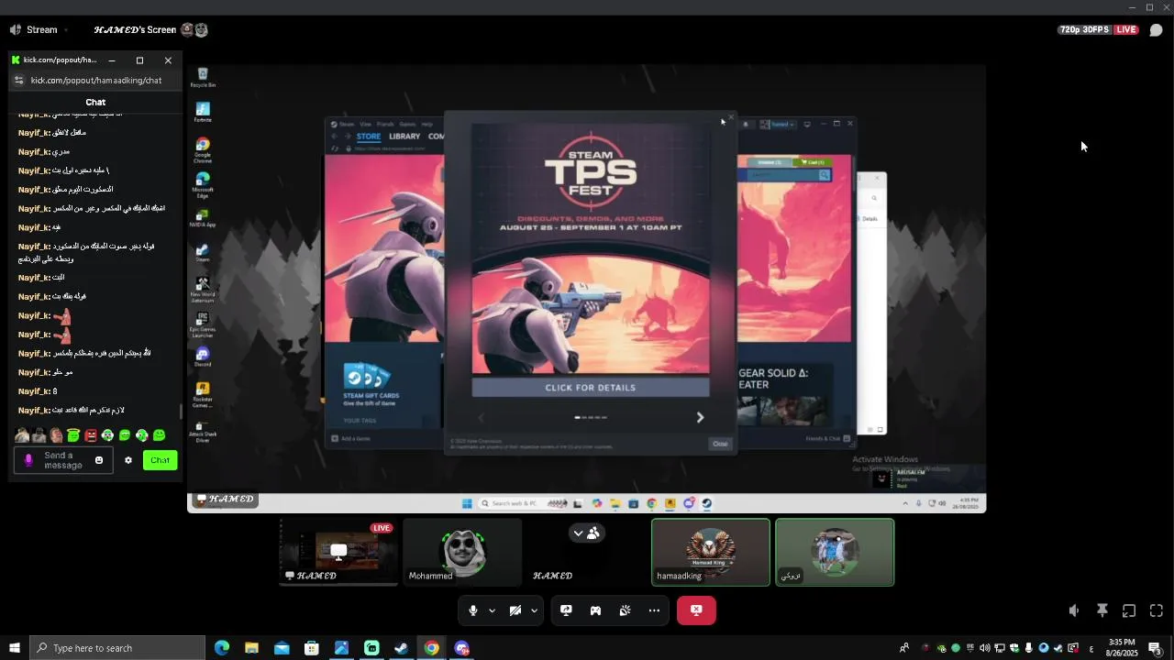
Task: Switch the stream to fullscreen
Action: tap(1157, 610)
